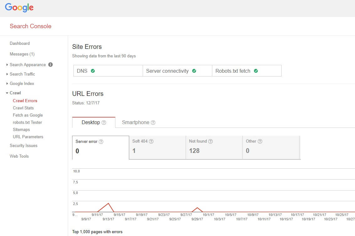Screen dimensions: 355x236
Task: Open Security Issues in the sidebar
Action: (x=24, y=145)
